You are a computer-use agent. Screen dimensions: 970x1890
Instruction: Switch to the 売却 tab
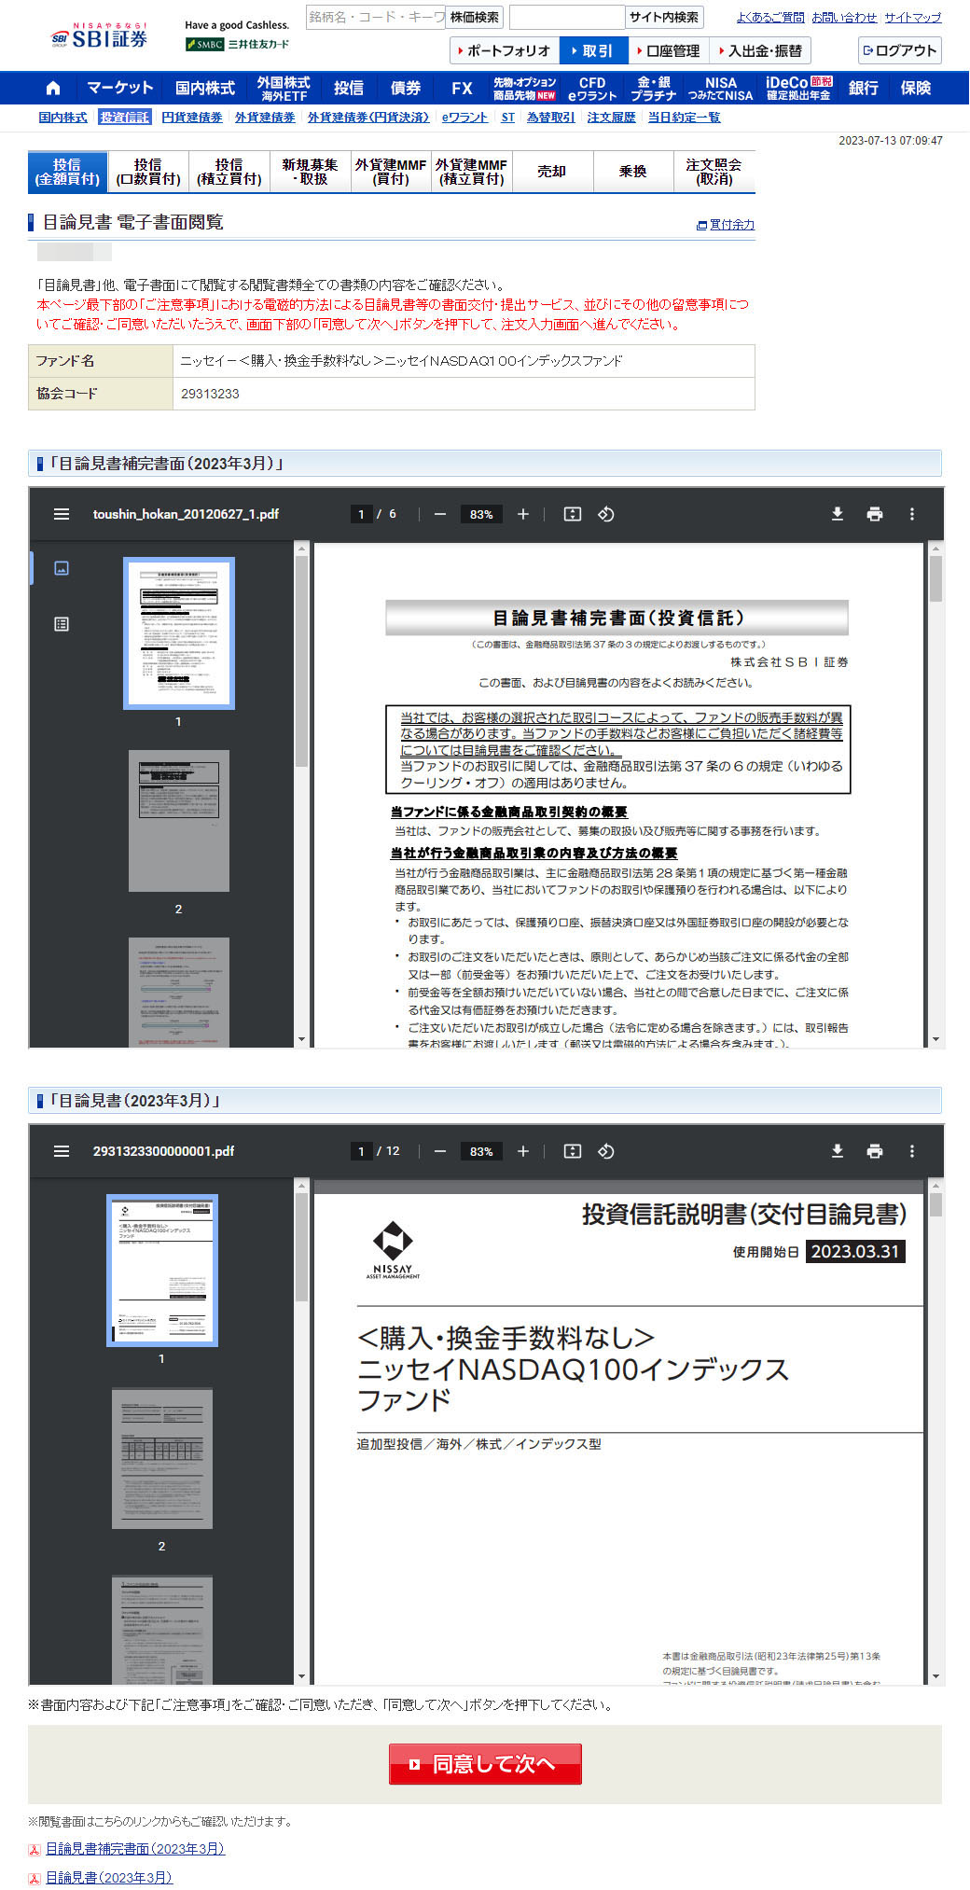tap(552, 172)
